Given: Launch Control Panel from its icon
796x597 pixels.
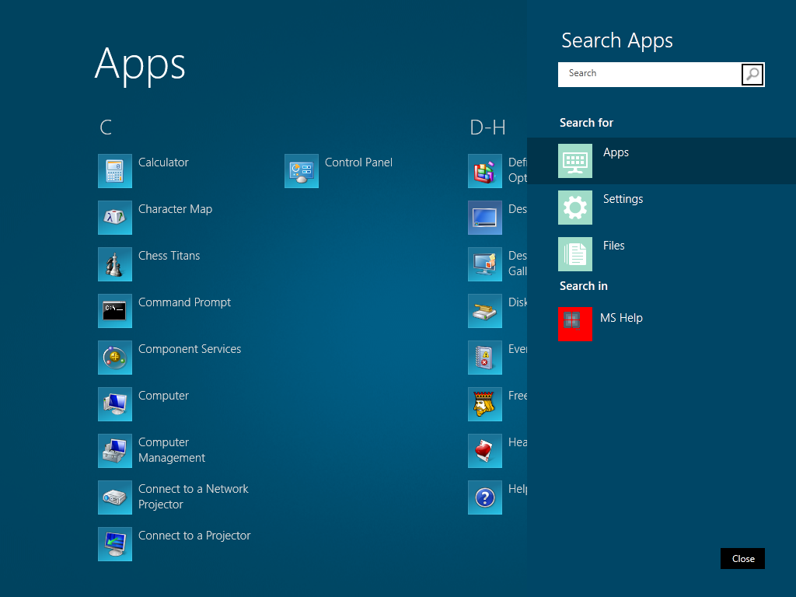Looking at the screenshot, I should tap(302, 171).
